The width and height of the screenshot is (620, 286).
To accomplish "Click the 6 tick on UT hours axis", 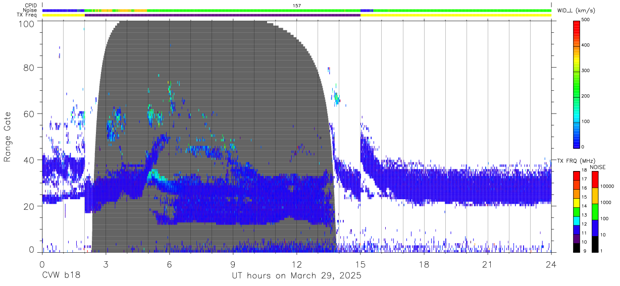I will click(169, 265).
